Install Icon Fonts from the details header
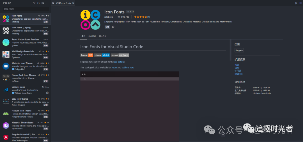The width and height of the screenshot is (303, 142). [107, 27]
